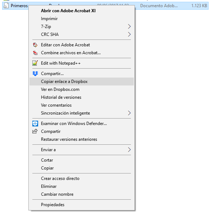Expand the Enviar a submenu arrow

click(129, 150)
